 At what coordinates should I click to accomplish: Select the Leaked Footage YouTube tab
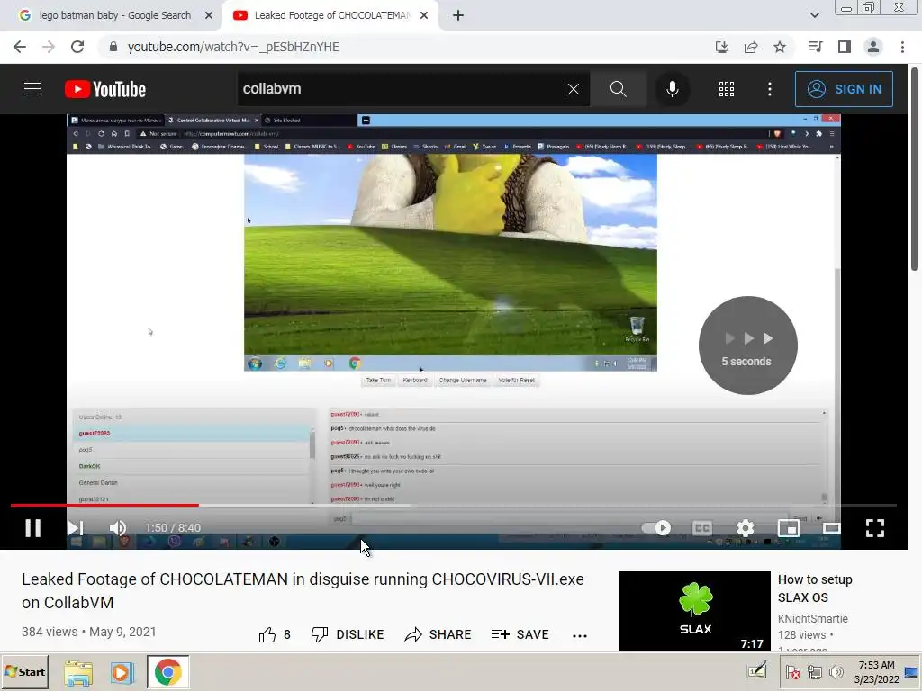click(x=330, y=15)
